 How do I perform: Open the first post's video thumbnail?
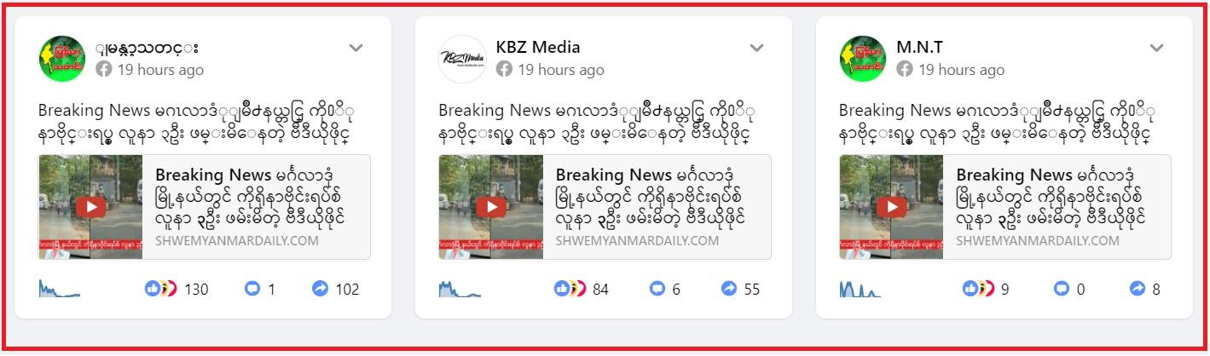[90, 207]
